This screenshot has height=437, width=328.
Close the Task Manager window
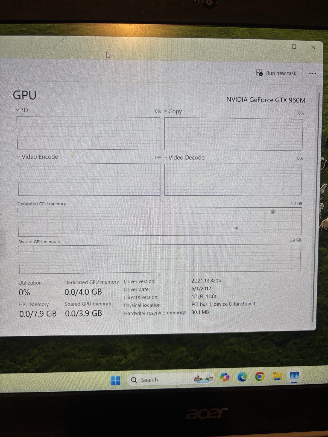click(x=313, y=47)
